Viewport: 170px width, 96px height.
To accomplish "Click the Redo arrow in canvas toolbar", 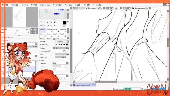I will click(77, 8).
